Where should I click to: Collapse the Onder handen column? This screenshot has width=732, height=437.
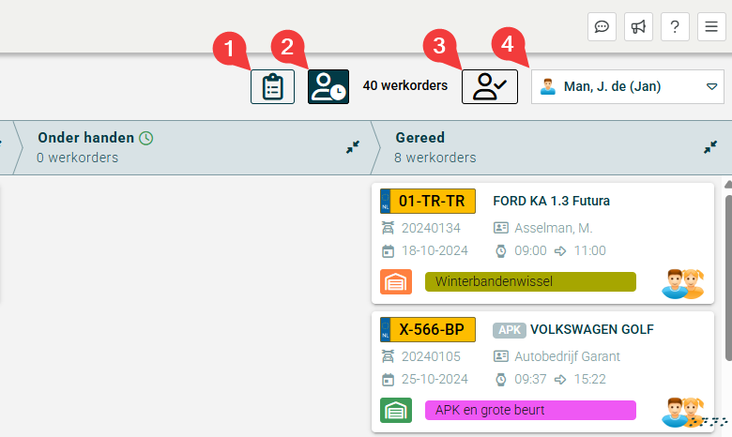click(353, 147)
